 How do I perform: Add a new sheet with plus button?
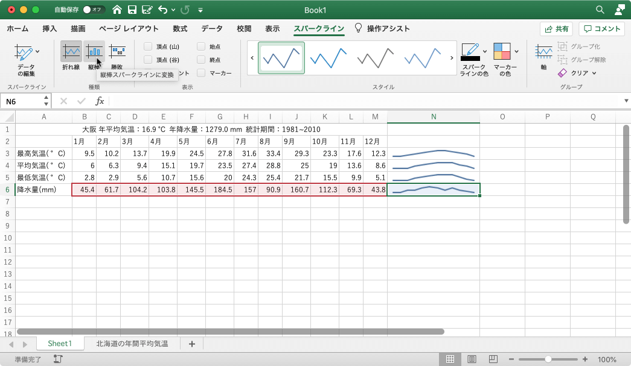pyautogui.click(x=192, y=344)
